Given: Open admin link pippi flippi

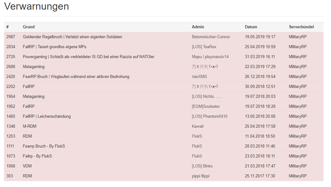Looking at the screenshot, I should point(201,176).
